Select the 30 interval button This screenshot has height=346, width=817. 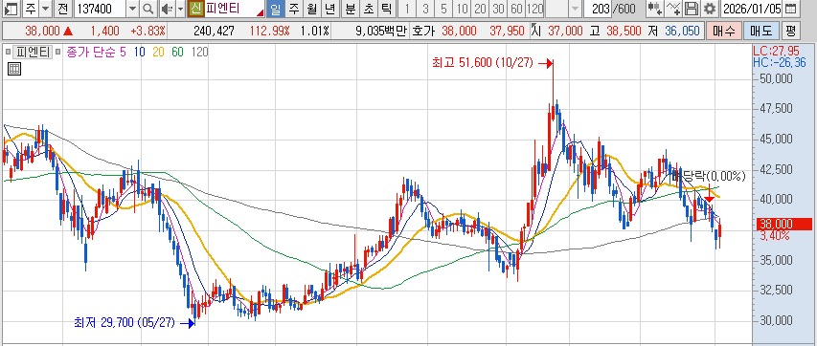point(498,9)
